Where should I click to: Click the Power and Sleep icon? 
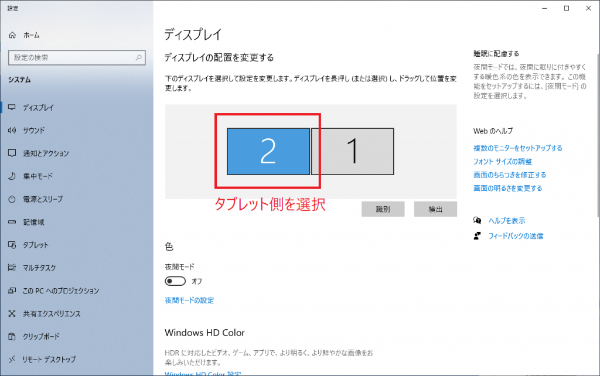pyautogui.click(x=12, y=199)
